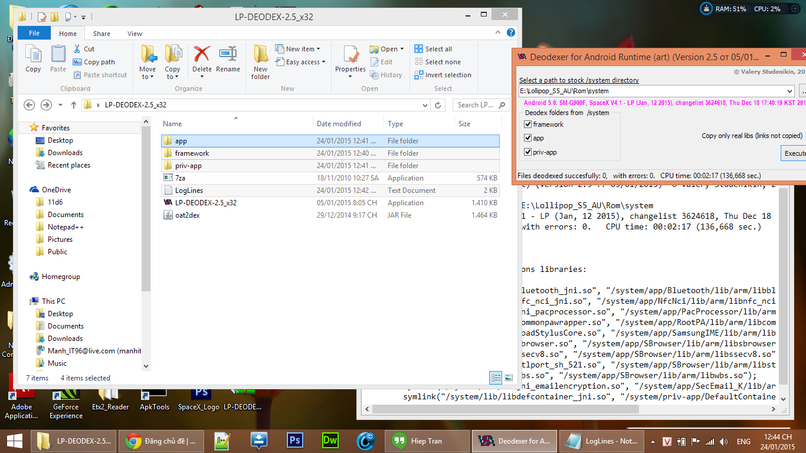This screenshot has height=453, width=806.
Task: Click the Rename icon
Action: 228,59
